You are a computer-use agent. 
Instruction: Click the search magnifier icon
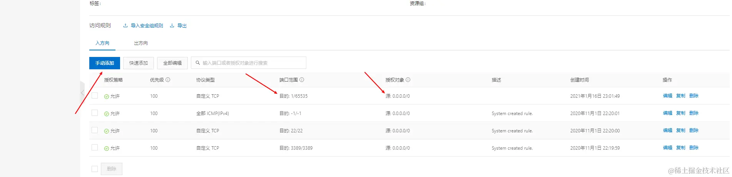[198, 63]
